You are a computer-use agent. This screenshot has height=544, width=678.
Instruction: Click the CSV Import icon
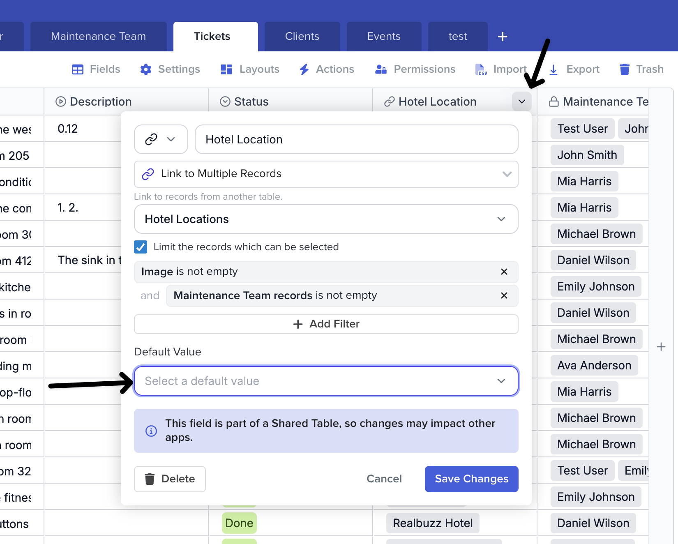[481, 69]
